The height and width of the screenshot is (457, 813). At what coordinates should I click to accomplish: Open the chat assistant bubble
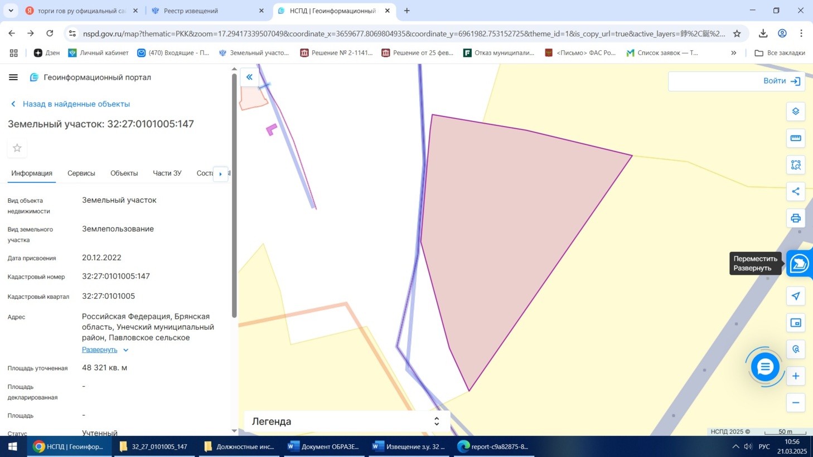pyautogui.click(x=764, y=367)
